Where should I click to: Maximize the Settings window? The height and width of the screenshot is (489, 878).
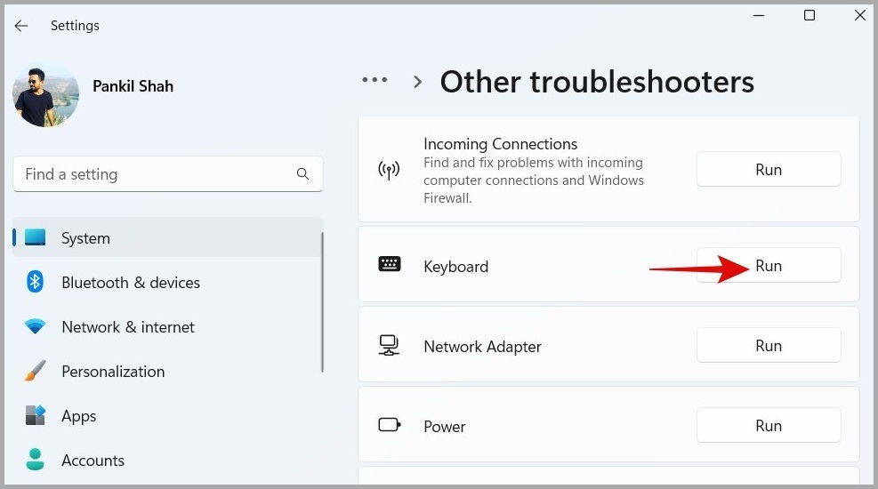810,16
